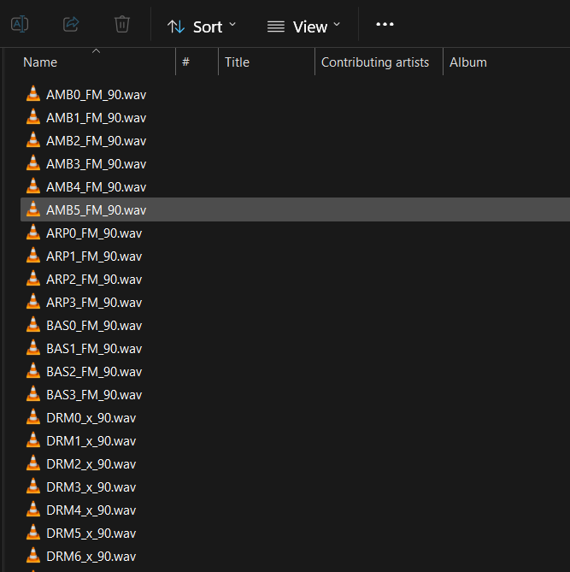Click the VLC icon of AMB4_FM_90.wav
The image size is (570, 572).
point(33,186)
